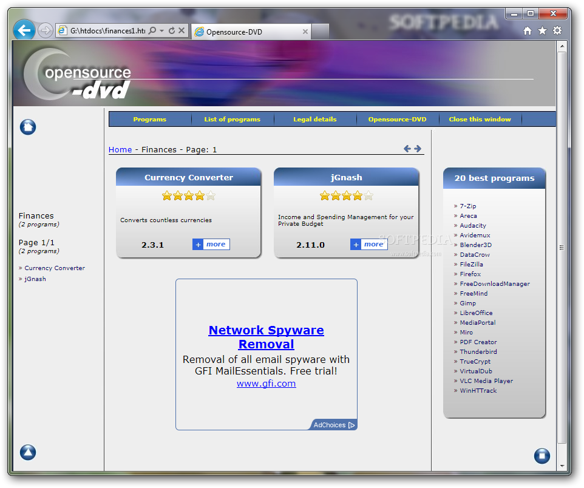Image resolution: width=584 pixels, height=488 pixels.
Task: Click the Home breadcrumb link
Action: 120,149
